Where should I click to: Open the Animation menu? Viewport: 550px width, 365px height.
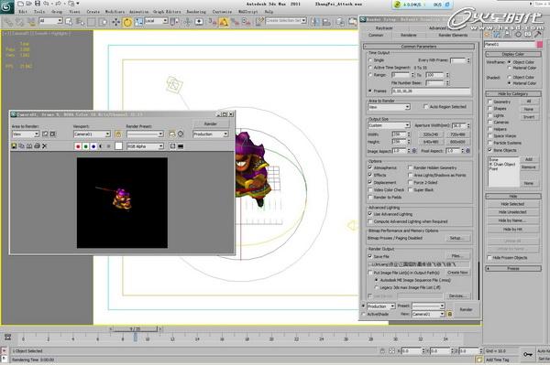139,12
